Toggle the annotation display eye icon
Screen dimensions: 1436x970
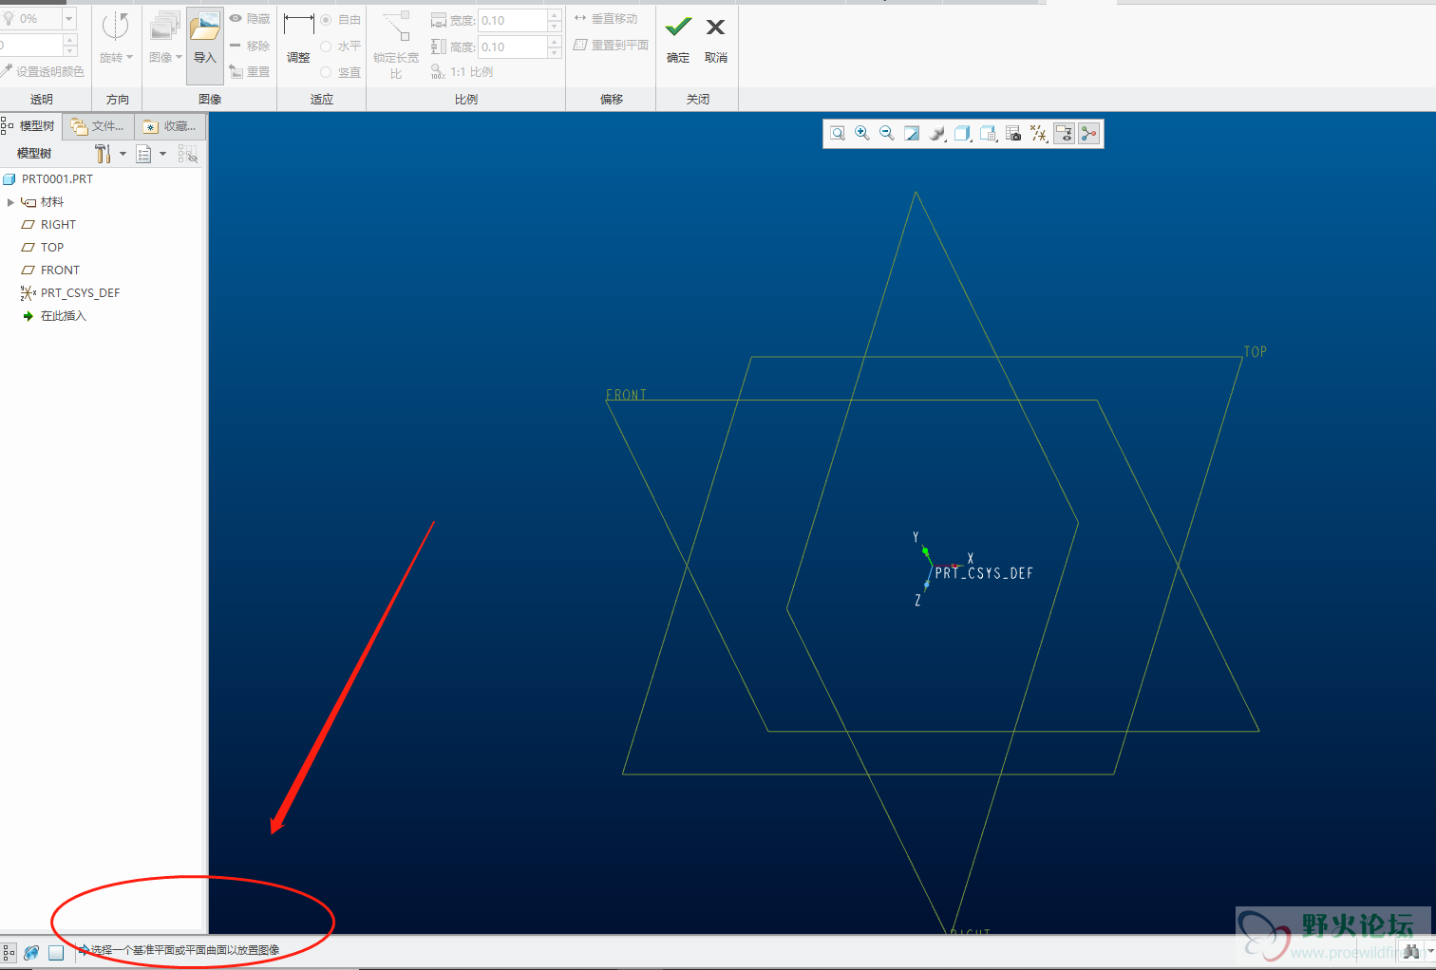(x=1064, y=134)
